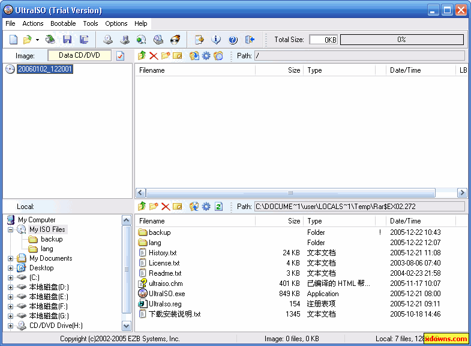Screen dimensions: 471x346
Task: Expand the Desktop tree node
Action: (x=11, y=268)
